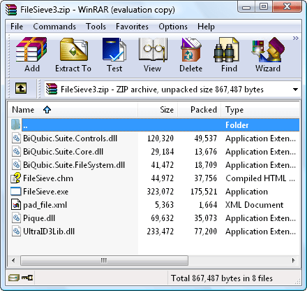
Task: Select BiQubic.Suite.Controls.dll file name
Action: tap(70, 139)
